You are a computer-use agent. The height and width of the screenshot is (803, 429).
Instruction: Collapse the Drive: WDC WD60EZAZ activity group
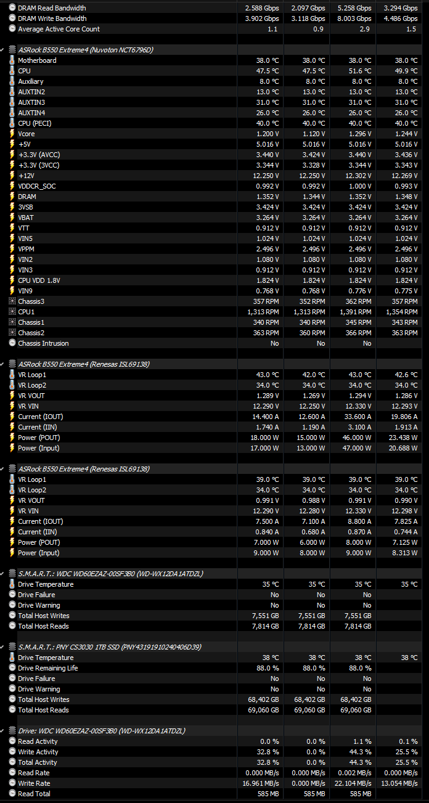click(x=3, y=731)
